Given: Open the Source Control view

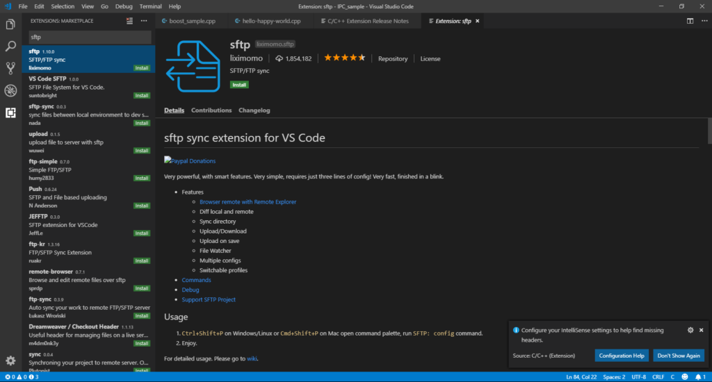Looking at the screenshot, I should (10, 68).
